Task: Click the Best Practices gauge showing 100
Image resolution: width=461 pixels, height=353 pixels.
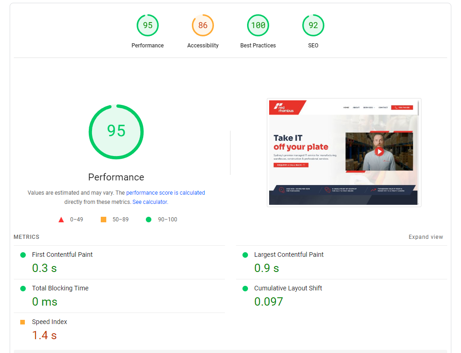Action: 258,25
